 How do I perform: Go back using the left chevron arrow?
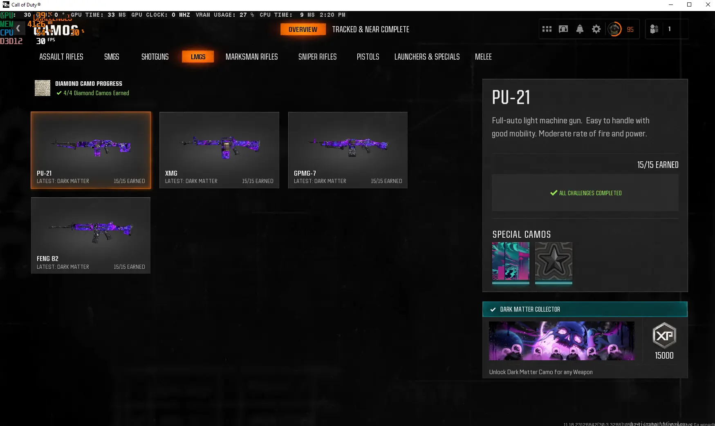click(x=18, y=29)
